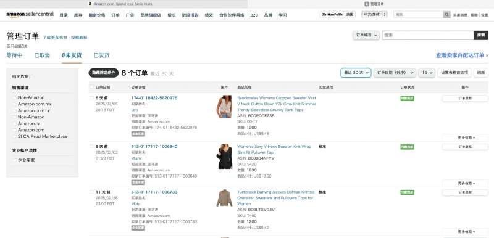The height and width of the screenshot is (238, 494).
Task: Click the Amazon favicon on the first browser tab
Action: pyautogui.click(x=90, y=4)
